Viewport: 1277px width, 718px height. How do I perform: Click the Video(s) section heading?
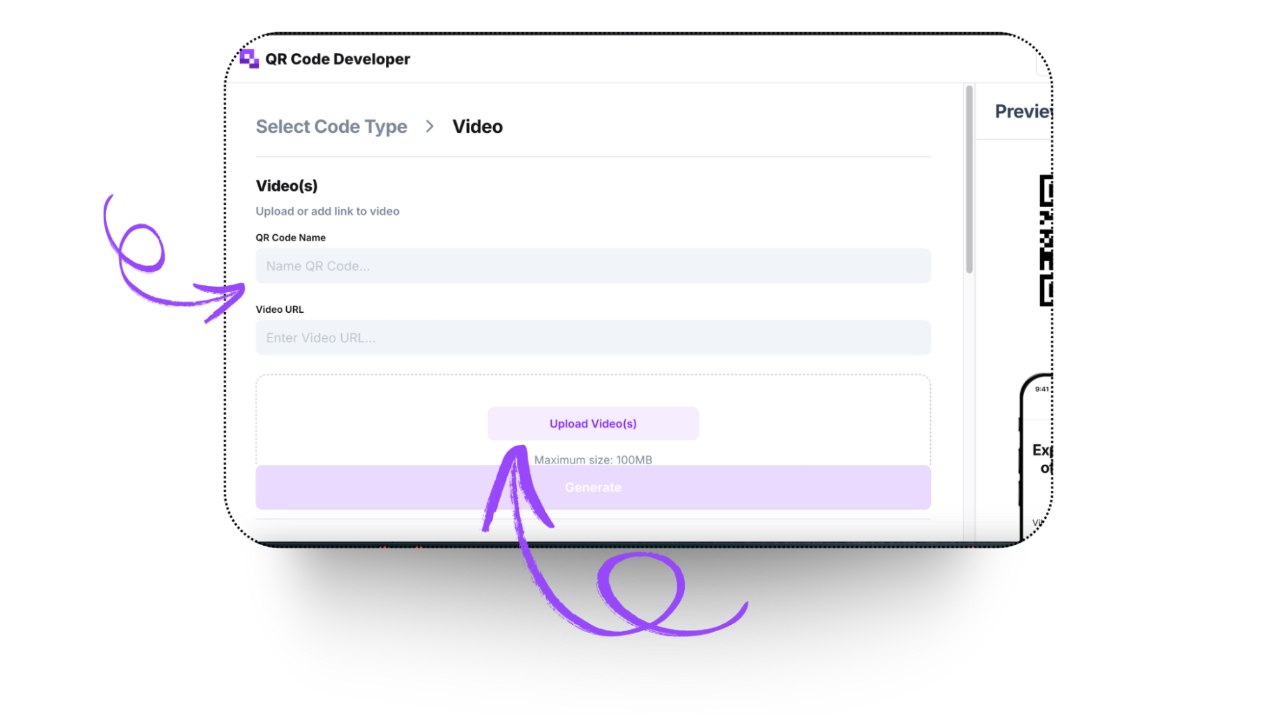click(x=287, y=186)
